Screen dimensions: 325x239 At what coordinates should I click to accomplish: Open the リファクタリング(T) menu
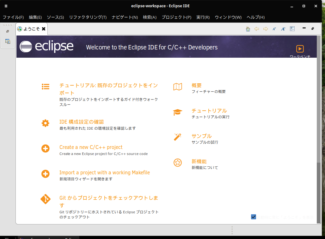(x=88, y=17)
